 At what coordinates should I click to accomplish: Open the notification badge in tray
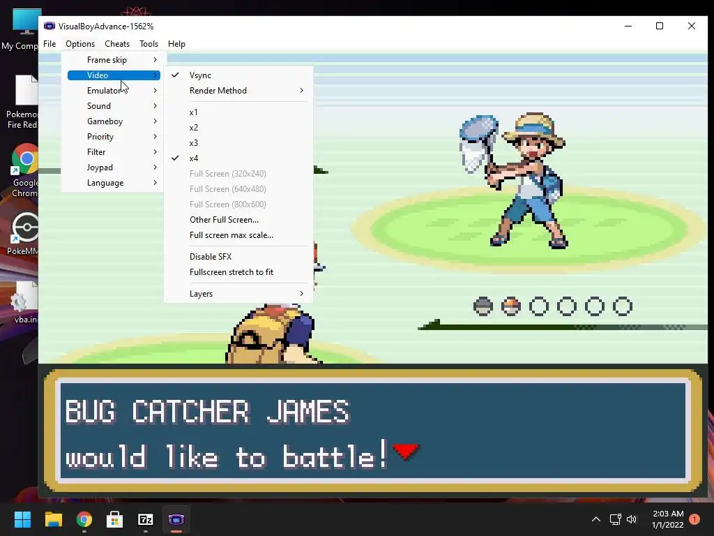point(694,519)
